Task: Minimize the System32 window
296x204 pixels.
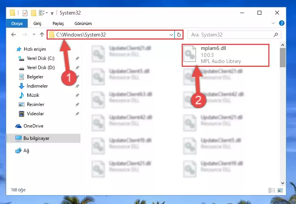Action: tap(242, 13)
